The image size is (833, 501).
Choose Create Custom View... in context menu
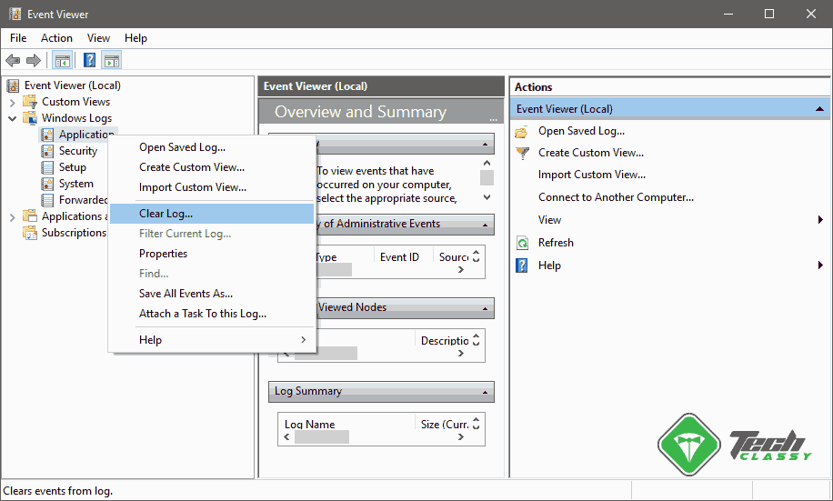[212, 167]
